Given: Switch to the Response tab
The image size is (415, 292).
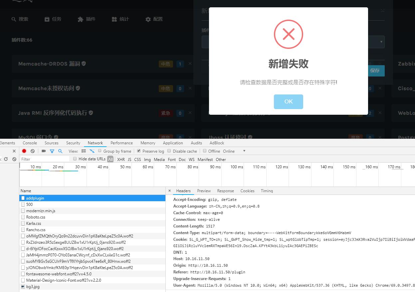Looking at the screenshot, I should pyautogui.click(x=226, y=191).
